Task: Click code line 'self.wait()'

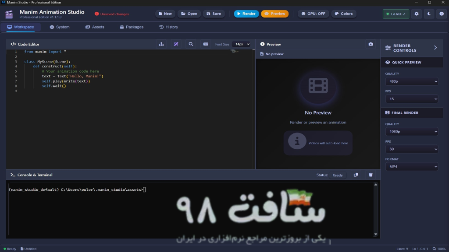Action: click(x=54, y=86)
